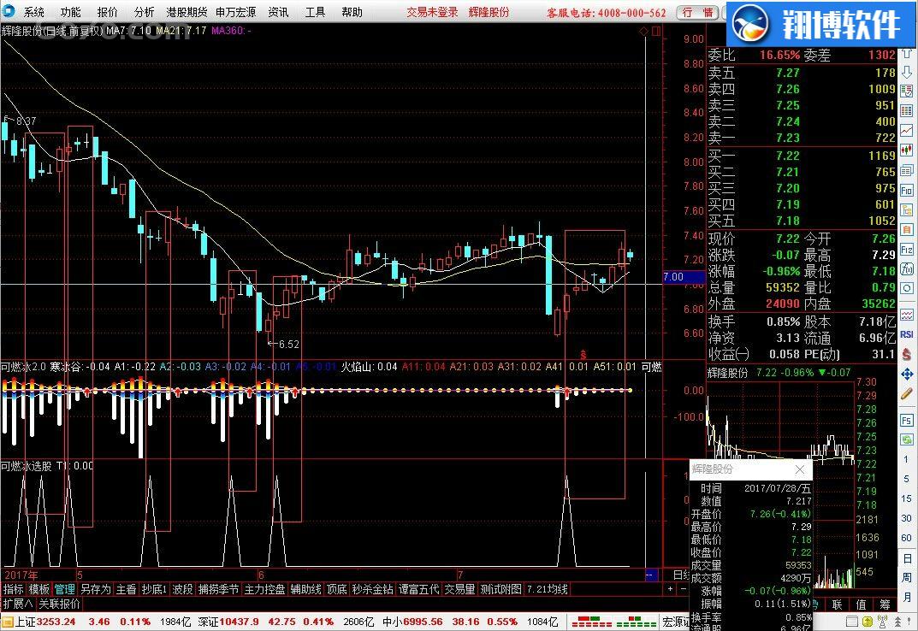Screen dimensions: 918x631
Task: Click the window layout icon in status bar
Action: pyautogui.click(x=852, y=622)
